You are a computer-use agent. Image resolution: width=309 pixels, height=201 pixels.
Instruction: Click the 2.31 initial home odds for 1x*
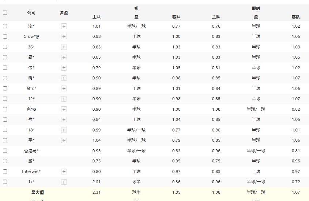[x=97, y=182]
